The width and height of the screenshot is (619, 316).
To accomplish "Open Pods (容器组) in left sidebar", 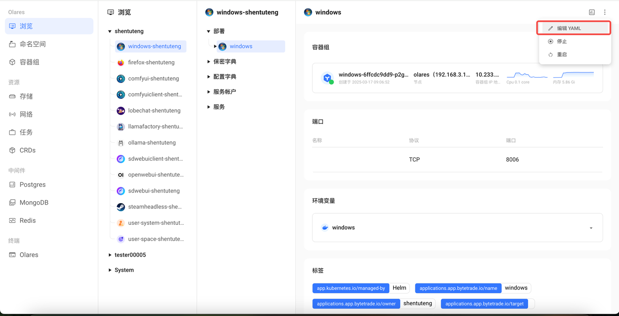I will (49, 62).
